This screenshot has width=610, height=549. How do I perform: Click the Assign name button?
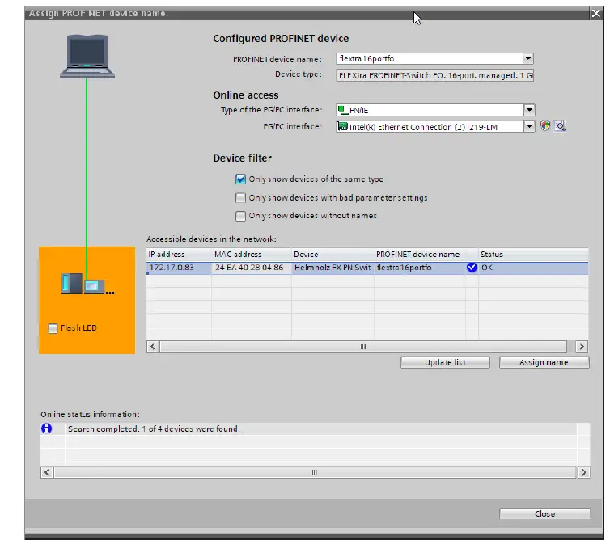pyautogui.click(x=544, y=362)
